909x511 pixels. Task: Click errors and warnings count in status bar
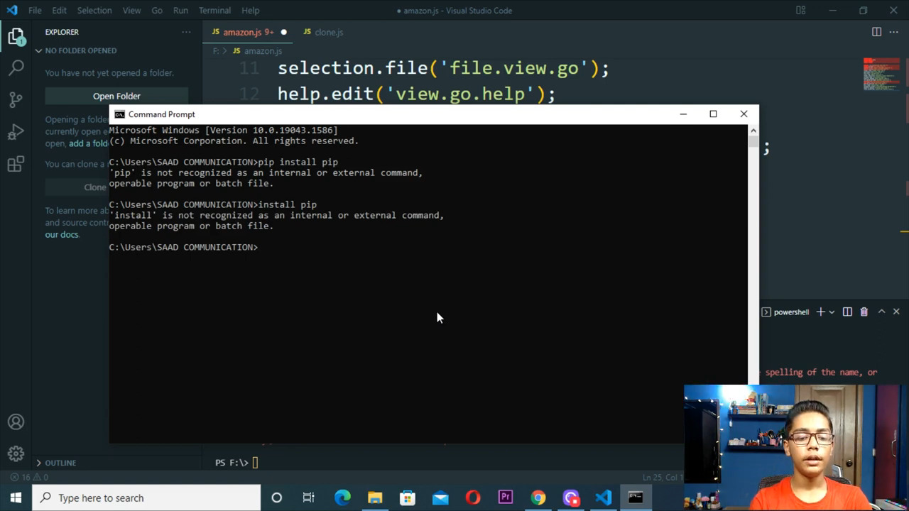tap(30, 478)
